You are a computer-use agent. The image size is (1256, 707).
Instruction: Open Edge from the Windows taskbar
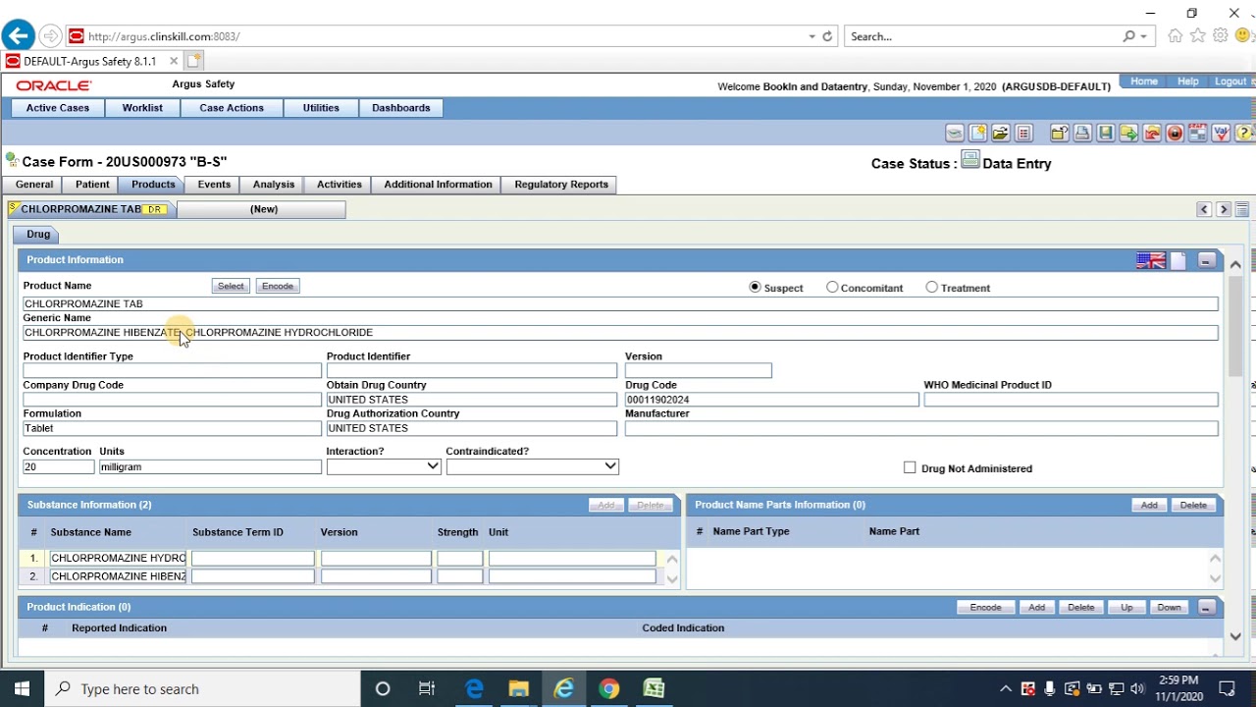[474, 688]
